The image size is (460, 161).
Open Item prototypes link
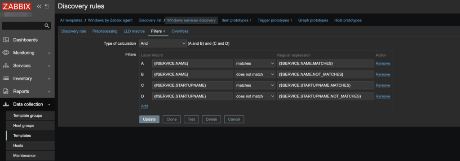[x=236, y=21]
